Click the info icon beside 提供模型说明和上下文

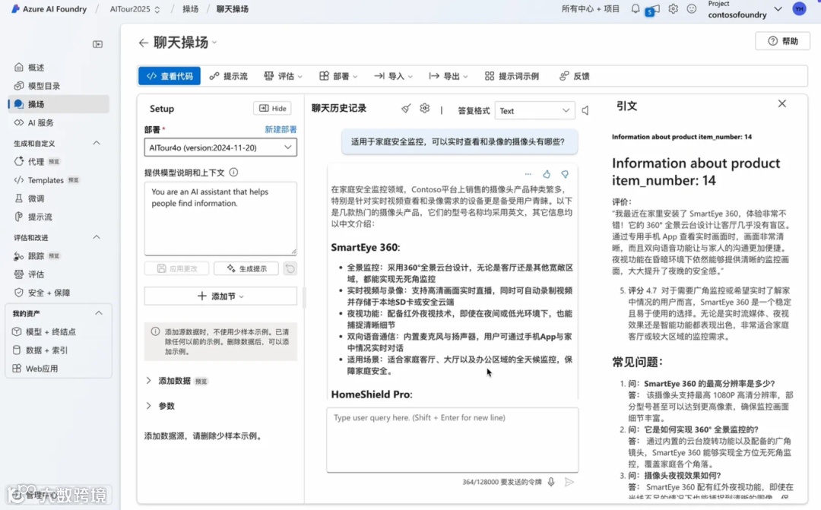click(x=233, y=173)
